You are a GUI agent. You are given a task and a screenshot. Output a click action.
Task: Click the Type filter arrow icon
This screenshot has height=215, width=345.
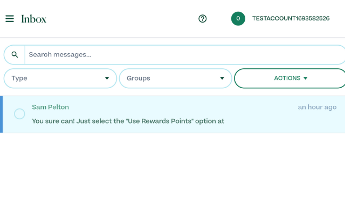click(x=107, y=78)
